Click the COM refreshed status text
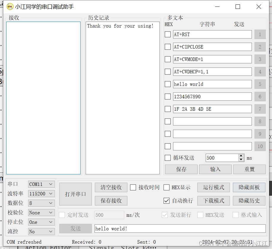The image size is (272, 249). (x=24, y=242)
